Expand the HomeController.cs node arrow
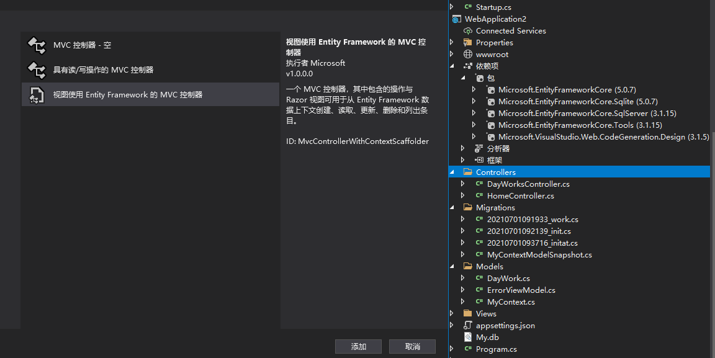This screenshot has height=358, width=715. point(463,195)
